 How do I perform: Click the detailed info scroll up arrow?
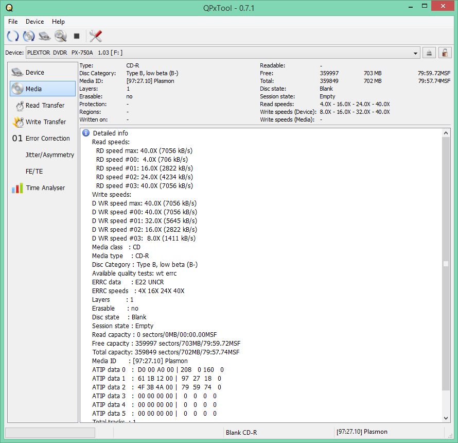pyautogui.click(x=446, y=133)
